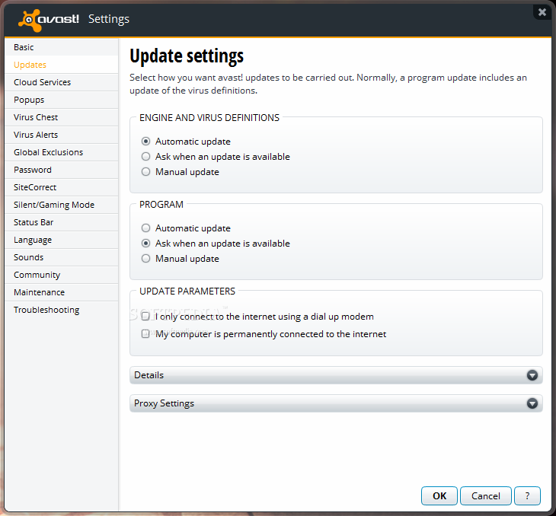This screenshot has height=516, width=556.
Task: Expand the Proxy Settings arrow
Action: (532, 403)
